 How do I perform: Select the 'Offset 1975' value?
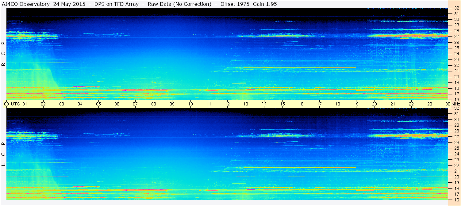[235, 4]
